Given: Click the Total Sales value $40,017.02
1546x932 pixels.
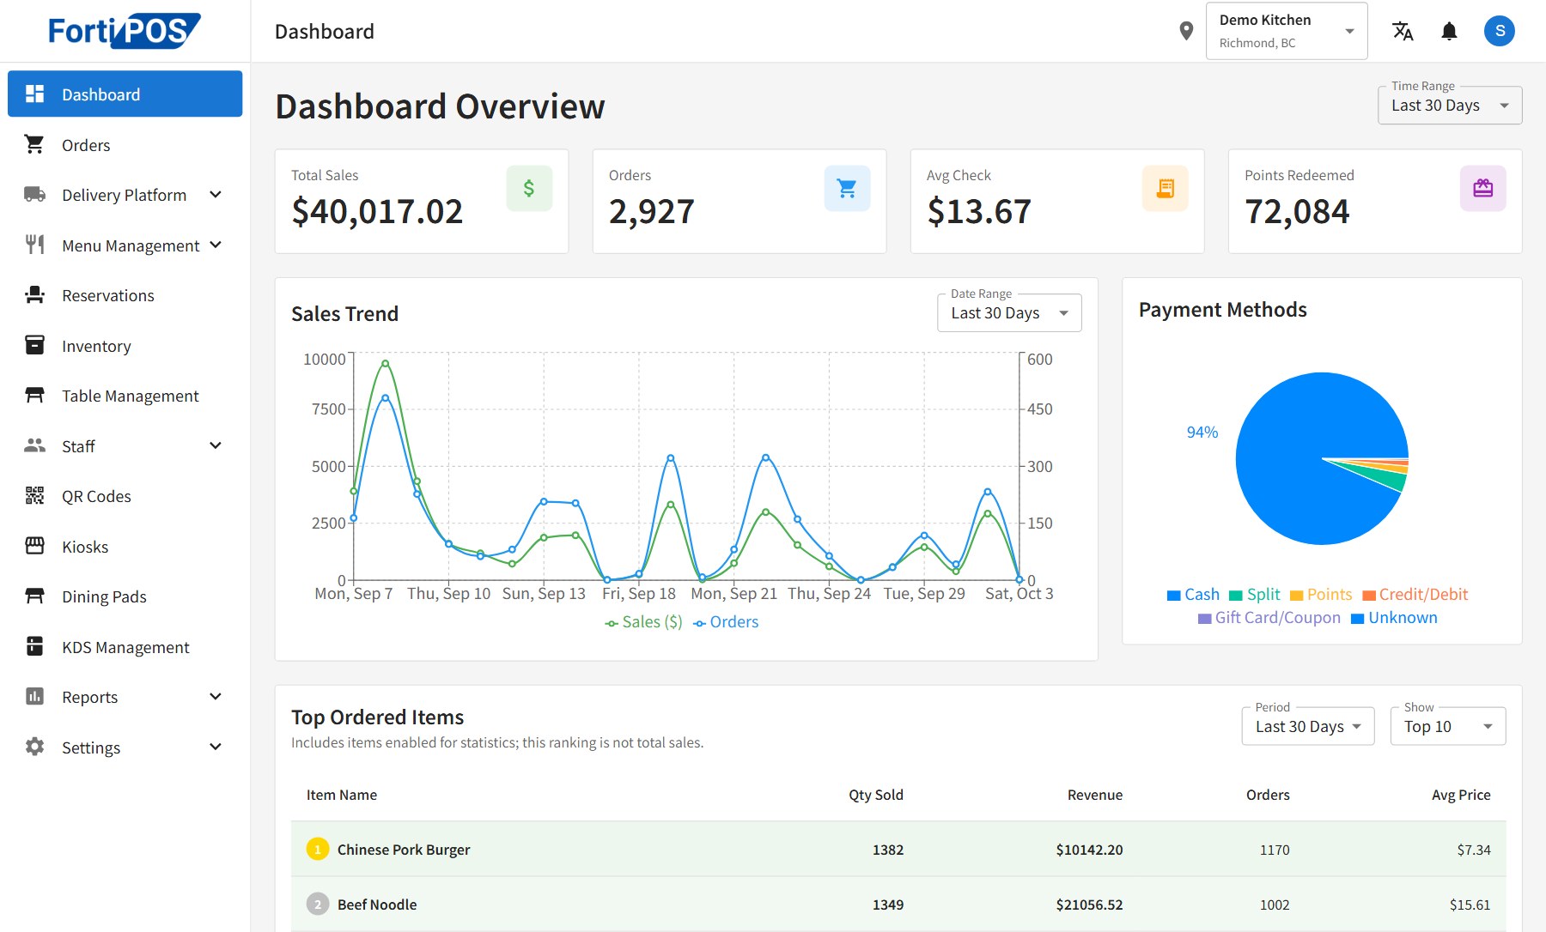Looking at the screenshot, I should 377,211.
